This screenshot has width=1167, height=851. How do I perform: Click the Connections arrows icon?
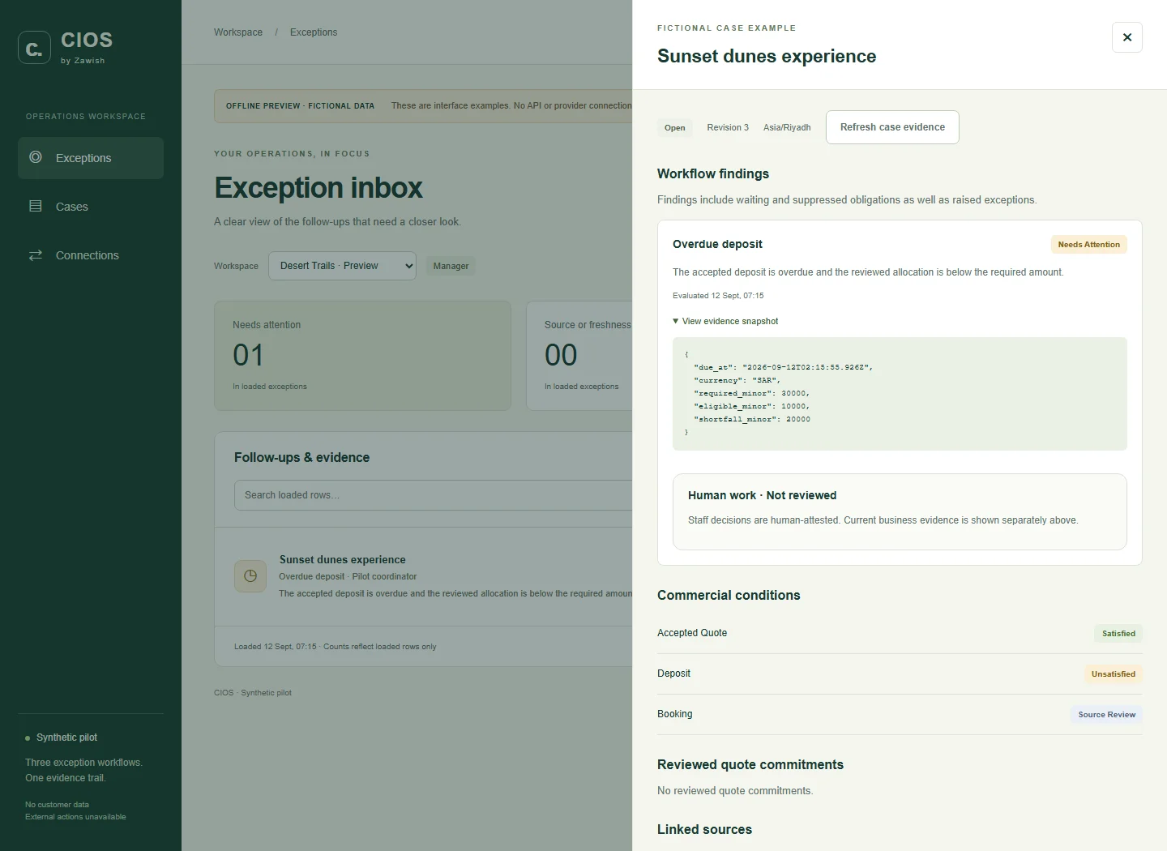36,254
